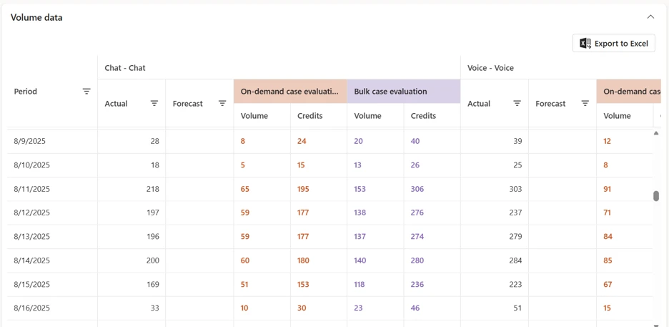The width and height of the screenshot is (669, 327).
Task: Click the Export to Excel button
Action: click(613, 43)
